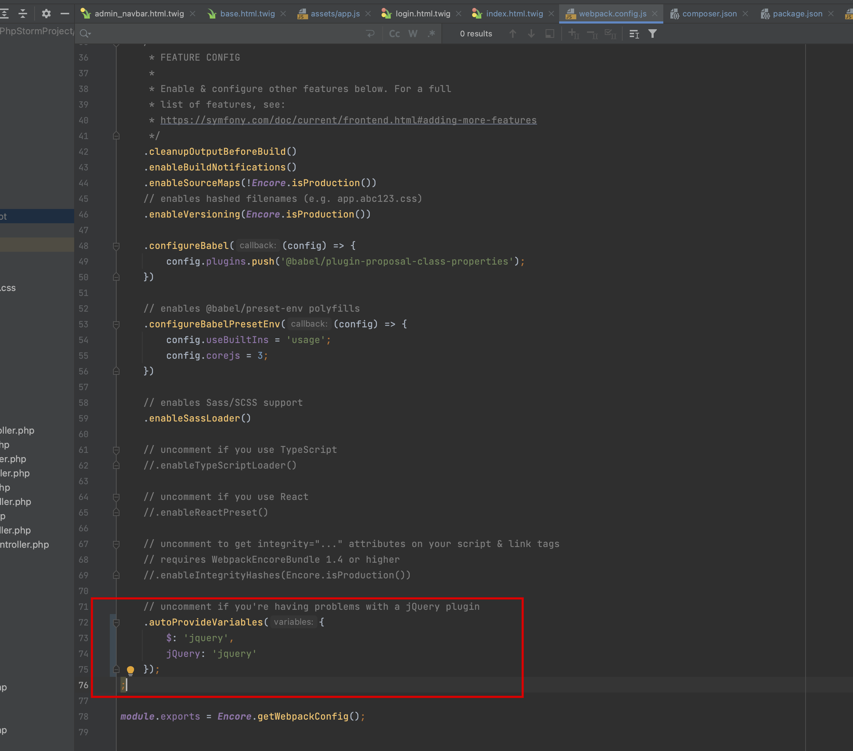Viewport: 853px width, 751px height.
Task: Close the admin_navbar.html.twig tab
Action: 192,14
